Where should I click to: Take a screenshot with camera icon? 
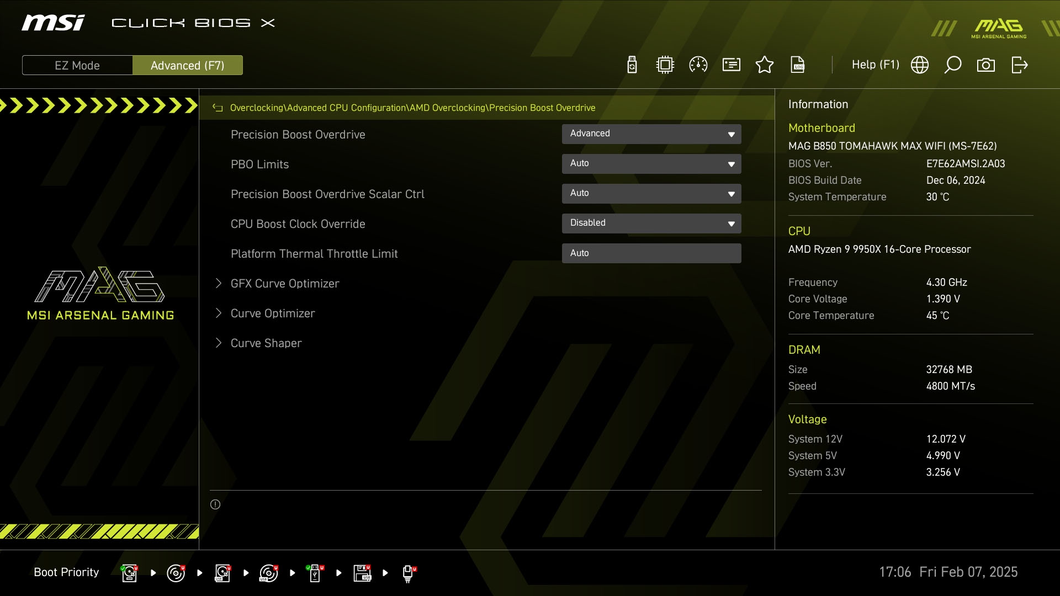[986, 65]
